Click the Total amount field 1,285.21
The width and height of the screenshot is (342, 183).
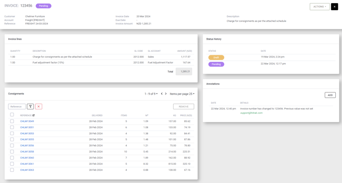tap(184, 71)
